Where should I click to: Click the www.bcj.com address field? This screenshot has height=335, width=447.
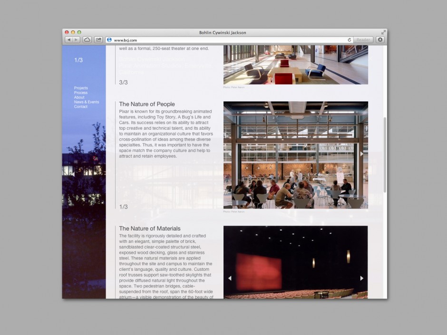click(x=230, y=40)
